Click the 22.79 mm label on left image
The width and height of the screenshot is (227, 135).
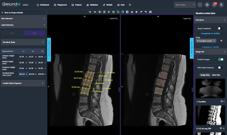point(79,71)
